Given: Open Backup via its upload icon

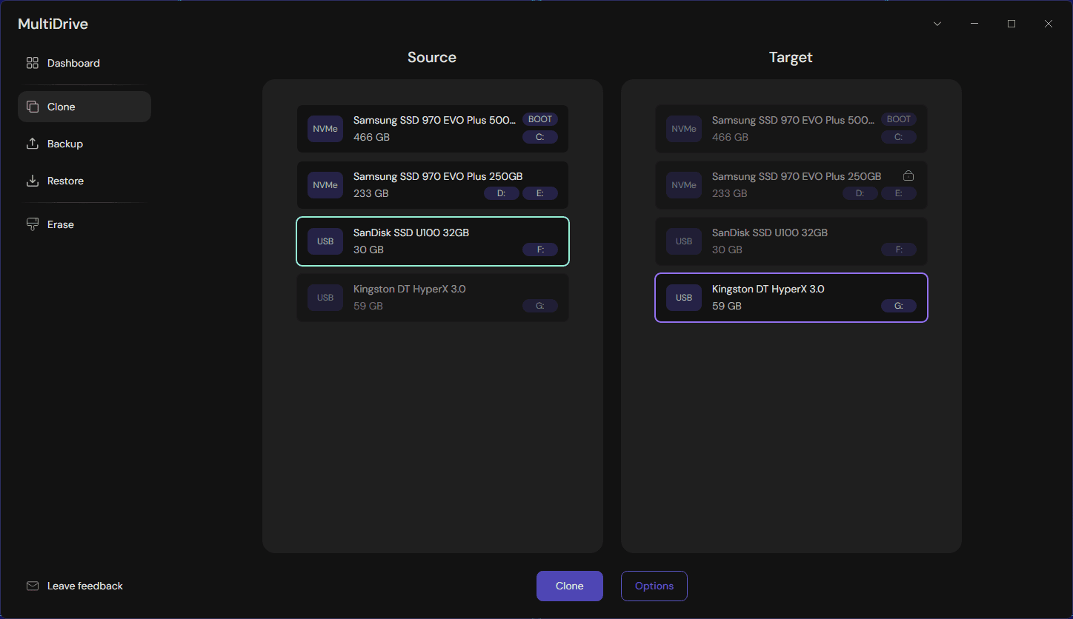Looking at the screenshot, I should (33, 143).
